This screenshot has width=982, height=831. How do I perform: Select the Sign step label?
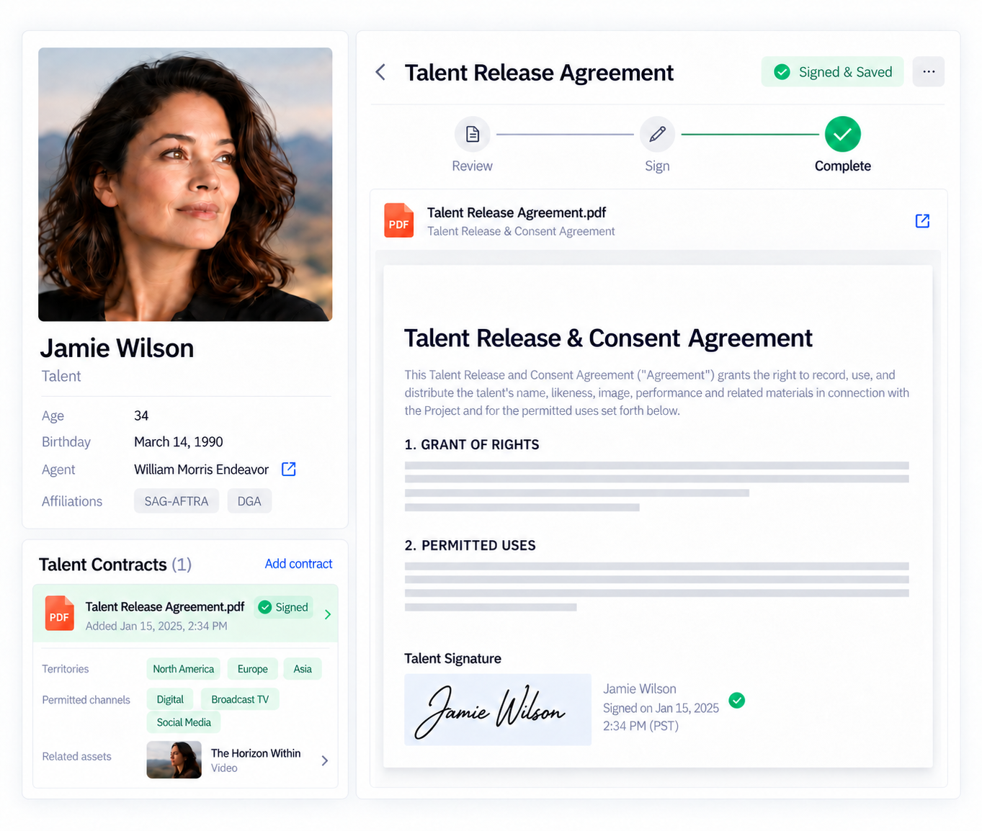657,166
